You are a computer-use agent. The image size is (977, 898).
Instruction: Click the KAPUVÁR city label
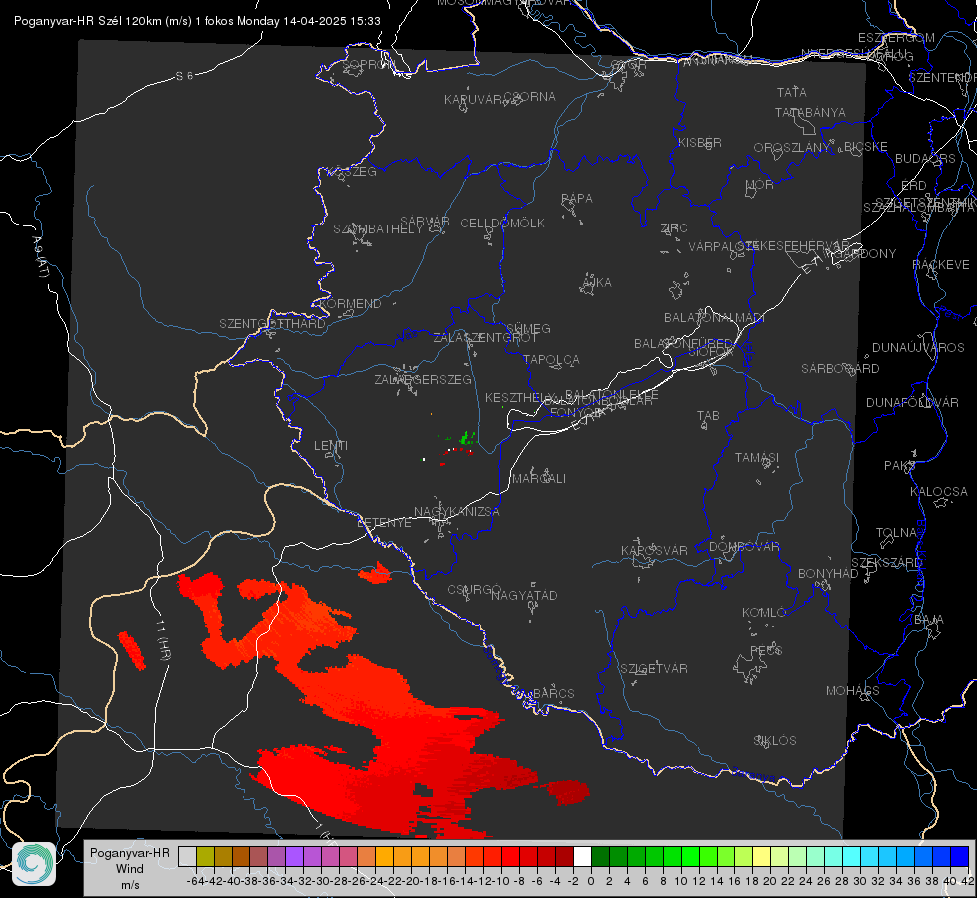(474, 100)
